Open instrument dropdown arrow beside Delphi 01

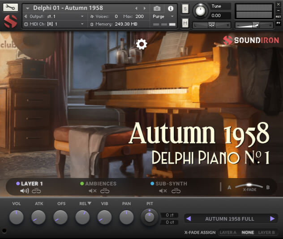point(27,9)
